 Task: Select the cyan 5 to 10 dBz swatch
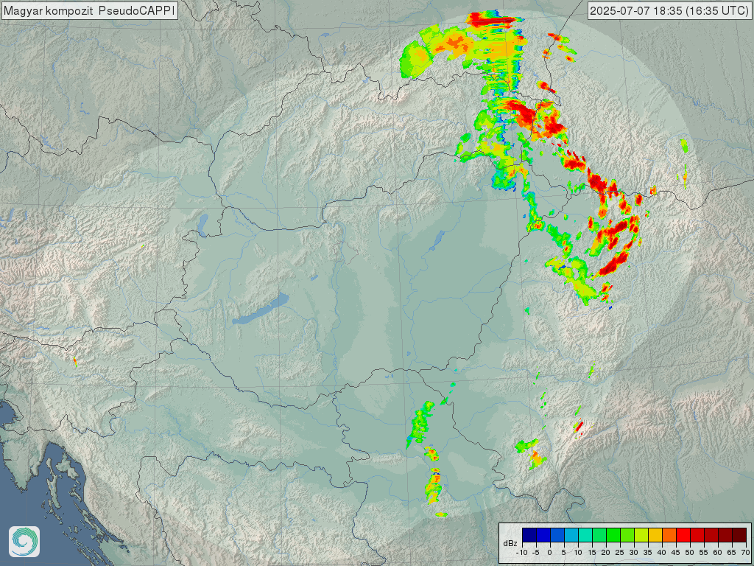point(571,535)
